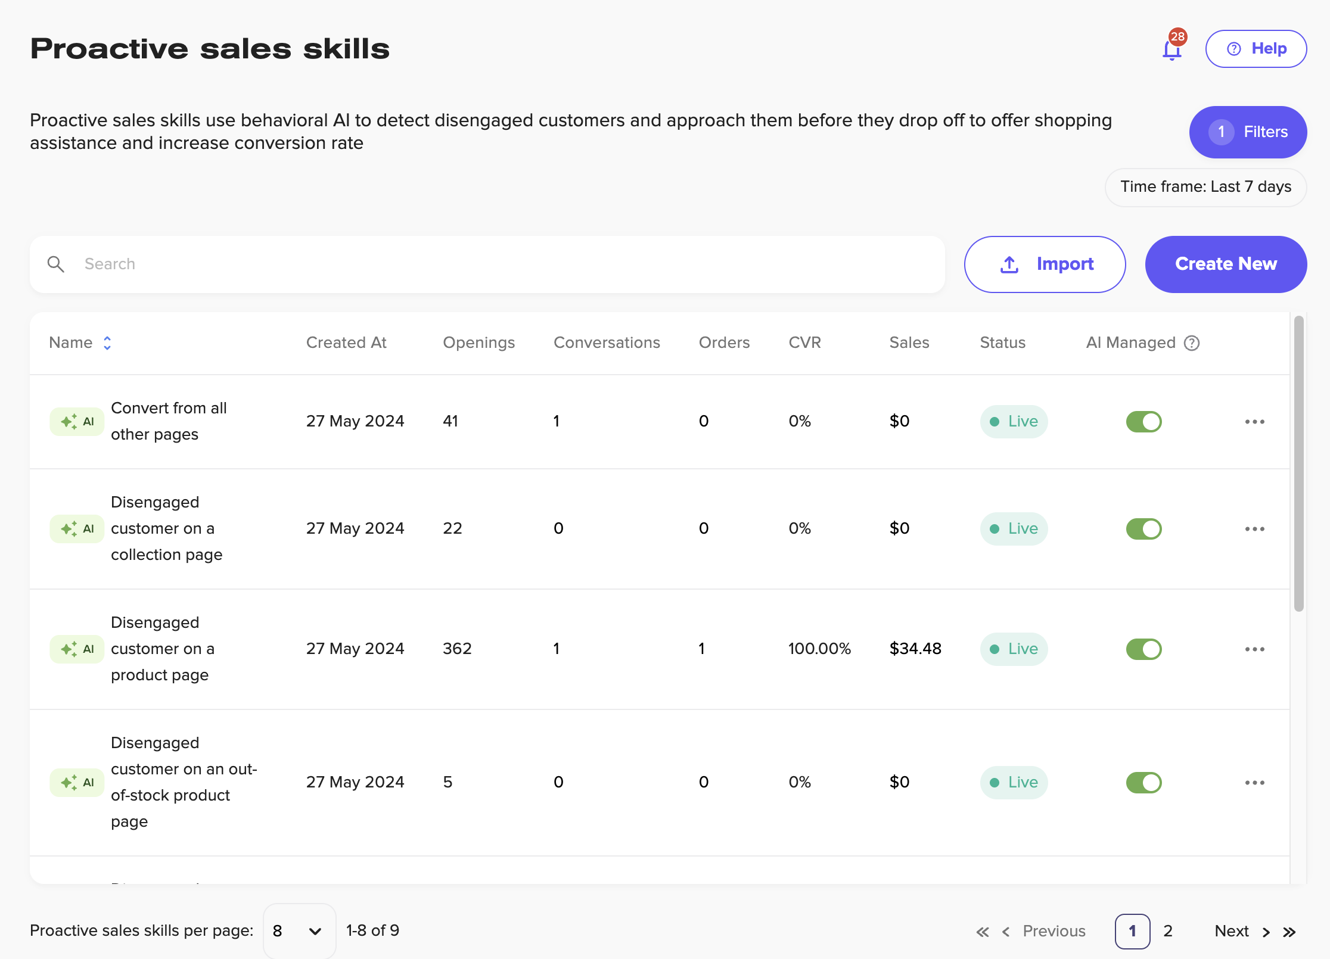This screenshot has height=959, width=1330.
Task: Open the notifications bell icon
Action: coord(1171,49)
